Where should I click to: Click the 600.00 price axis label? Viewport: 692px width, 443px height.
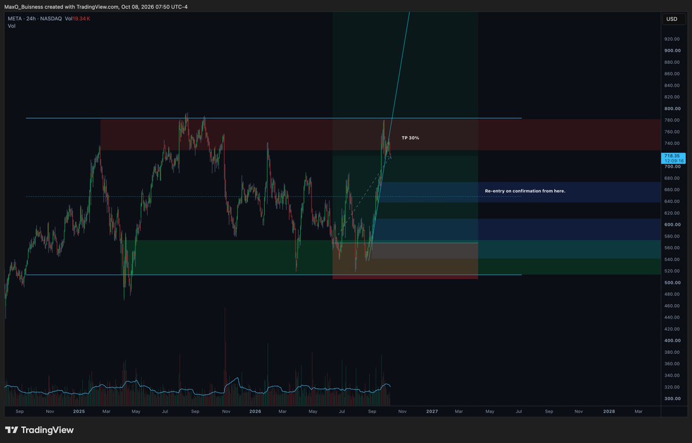click(x=672, y=225)
